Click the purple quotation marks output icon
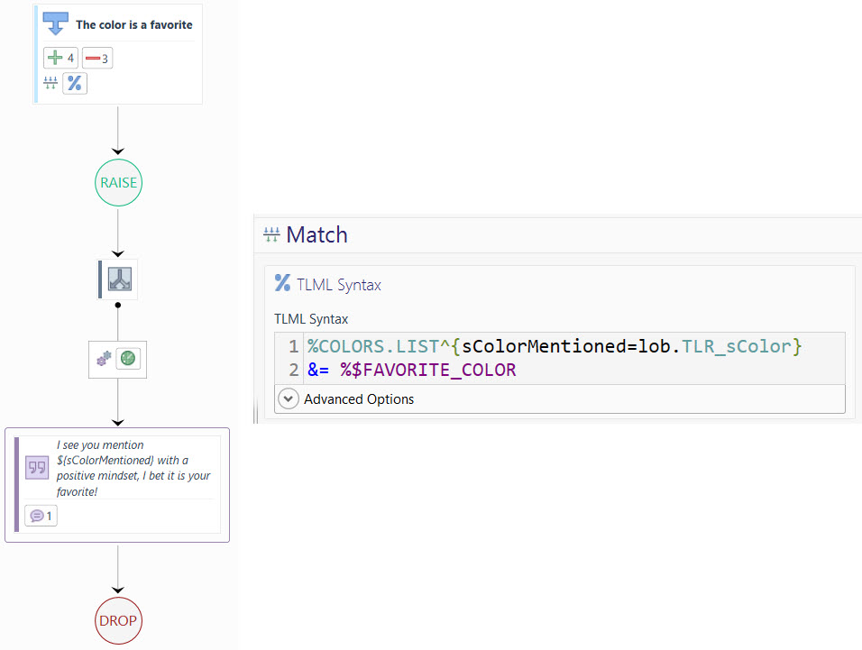 (x=37, y=467)
